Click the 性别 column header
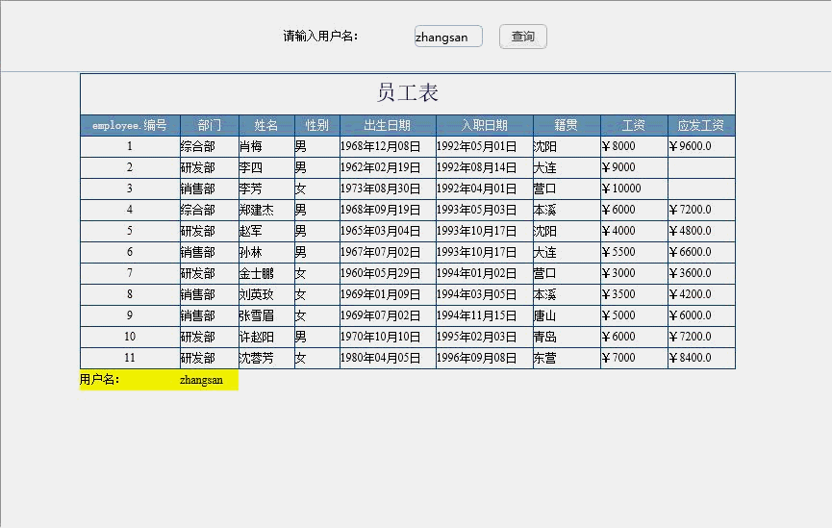Screen dimensions: 832x528 pyautogui.click(x=316, y=126)
